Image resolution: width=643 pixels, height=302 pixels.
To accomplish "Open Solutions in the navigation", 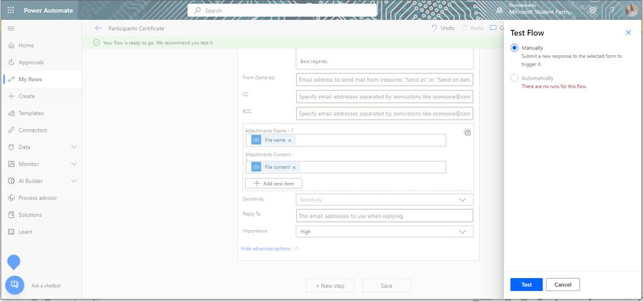I will coord(30,215).
